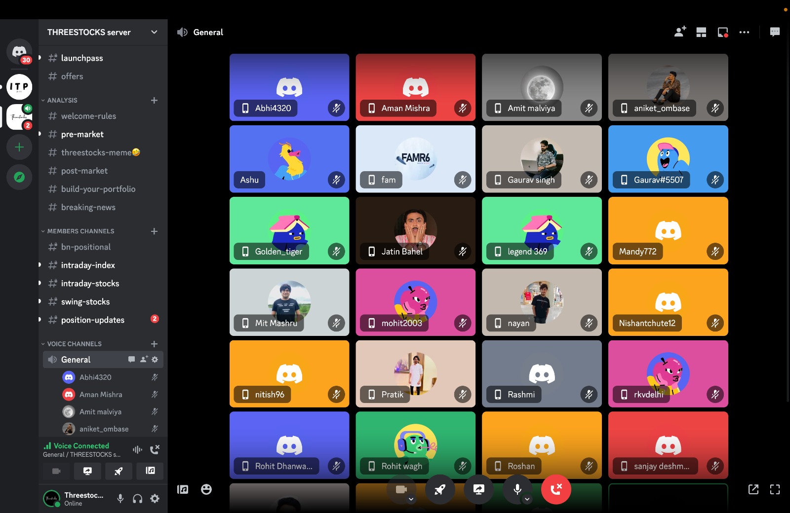Open the pre-market channel
The image size is (790, 513).
click(x=82, y=134)
